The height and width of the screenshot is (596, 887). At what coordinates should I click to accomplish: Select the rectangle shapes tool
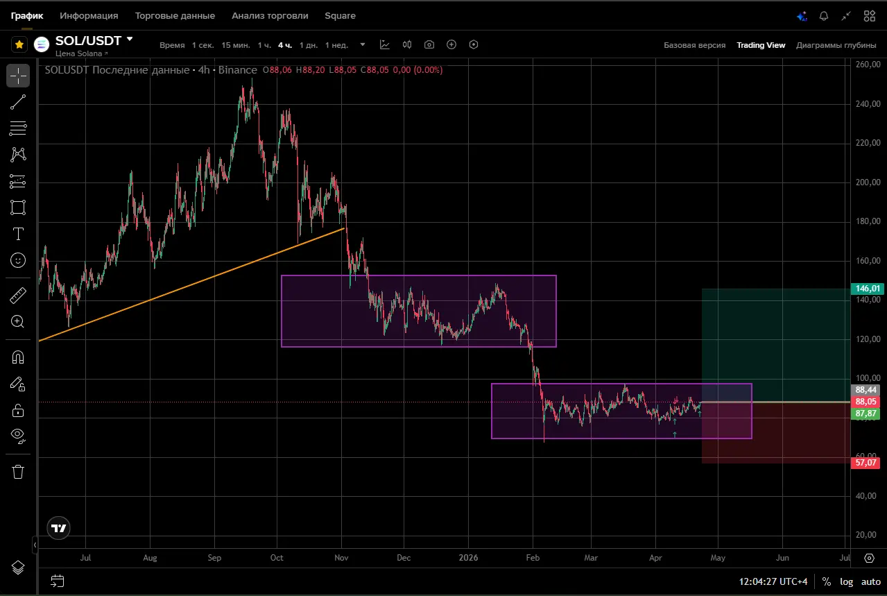[18, 207]
